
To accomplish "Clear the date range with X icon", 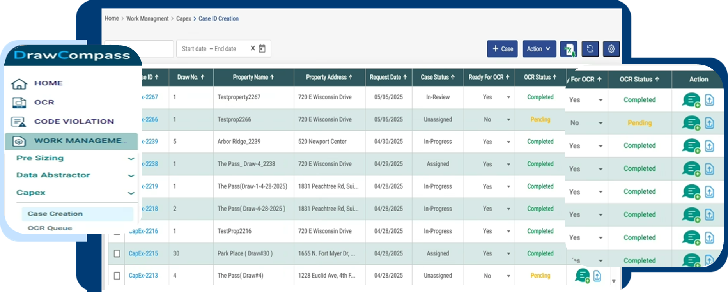I will point(253,48).
